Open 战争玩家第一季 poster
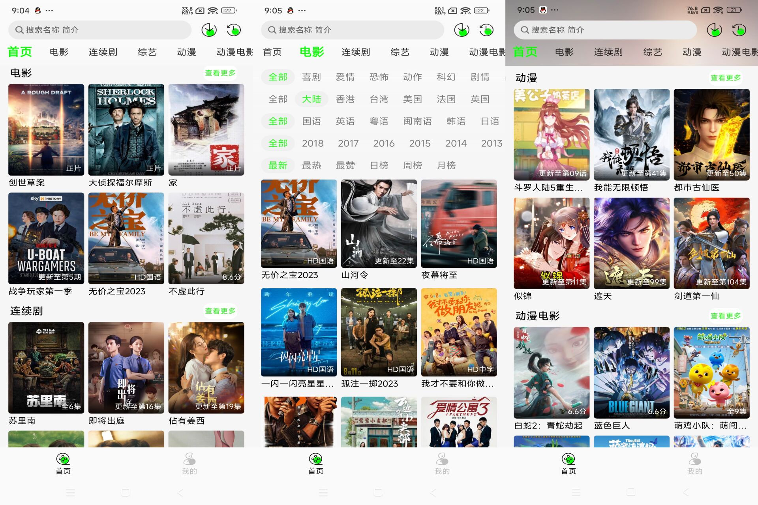The image size is (758, 505). coord(46,238)
